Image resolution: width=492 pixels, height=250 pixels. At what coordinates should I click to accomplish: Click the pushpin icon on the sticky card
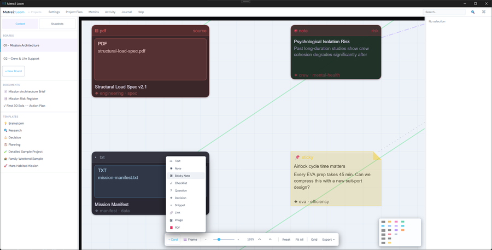pyautogui.click(x=297, y=158)
